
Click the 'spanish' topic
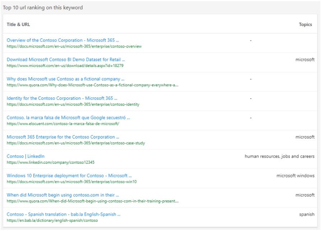coord(307,214)
